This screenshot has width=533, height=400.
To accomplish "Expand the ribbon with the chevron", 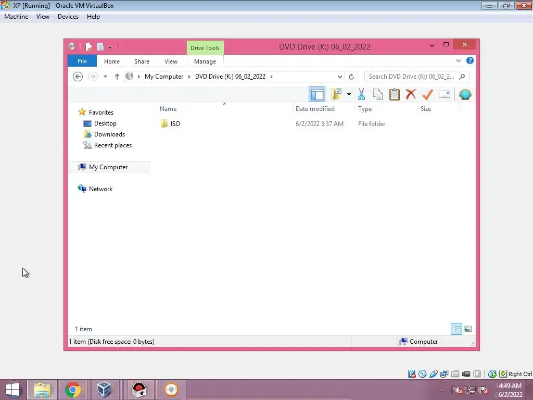I will pyautogui.click(x=458, y=61).
